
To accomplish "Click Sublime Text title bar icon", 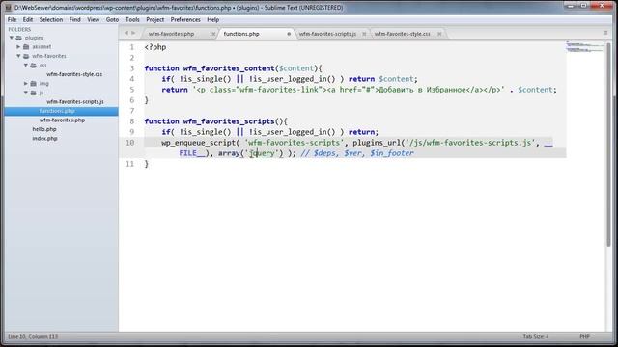I will [x=8, y=8].
